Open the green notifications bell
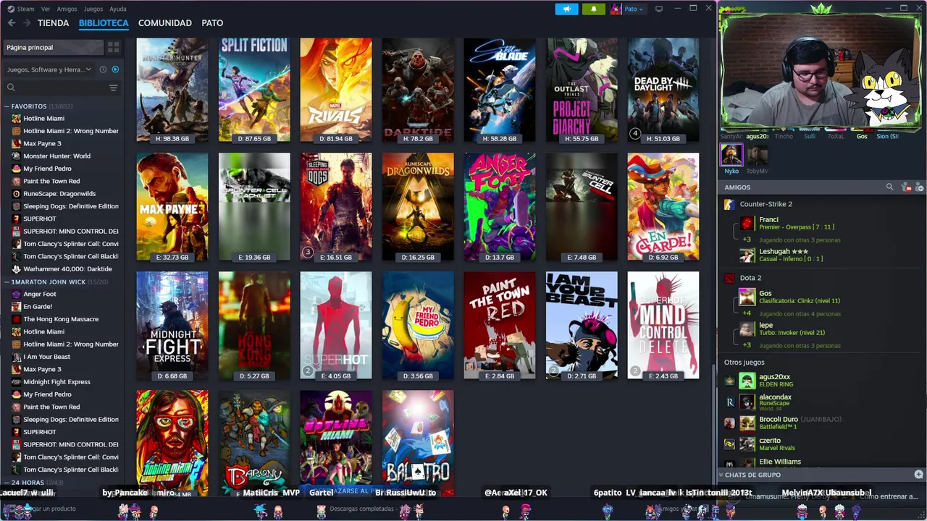This screenshot has height=521, width=927. pyautogui.click(x=593, y=9)
